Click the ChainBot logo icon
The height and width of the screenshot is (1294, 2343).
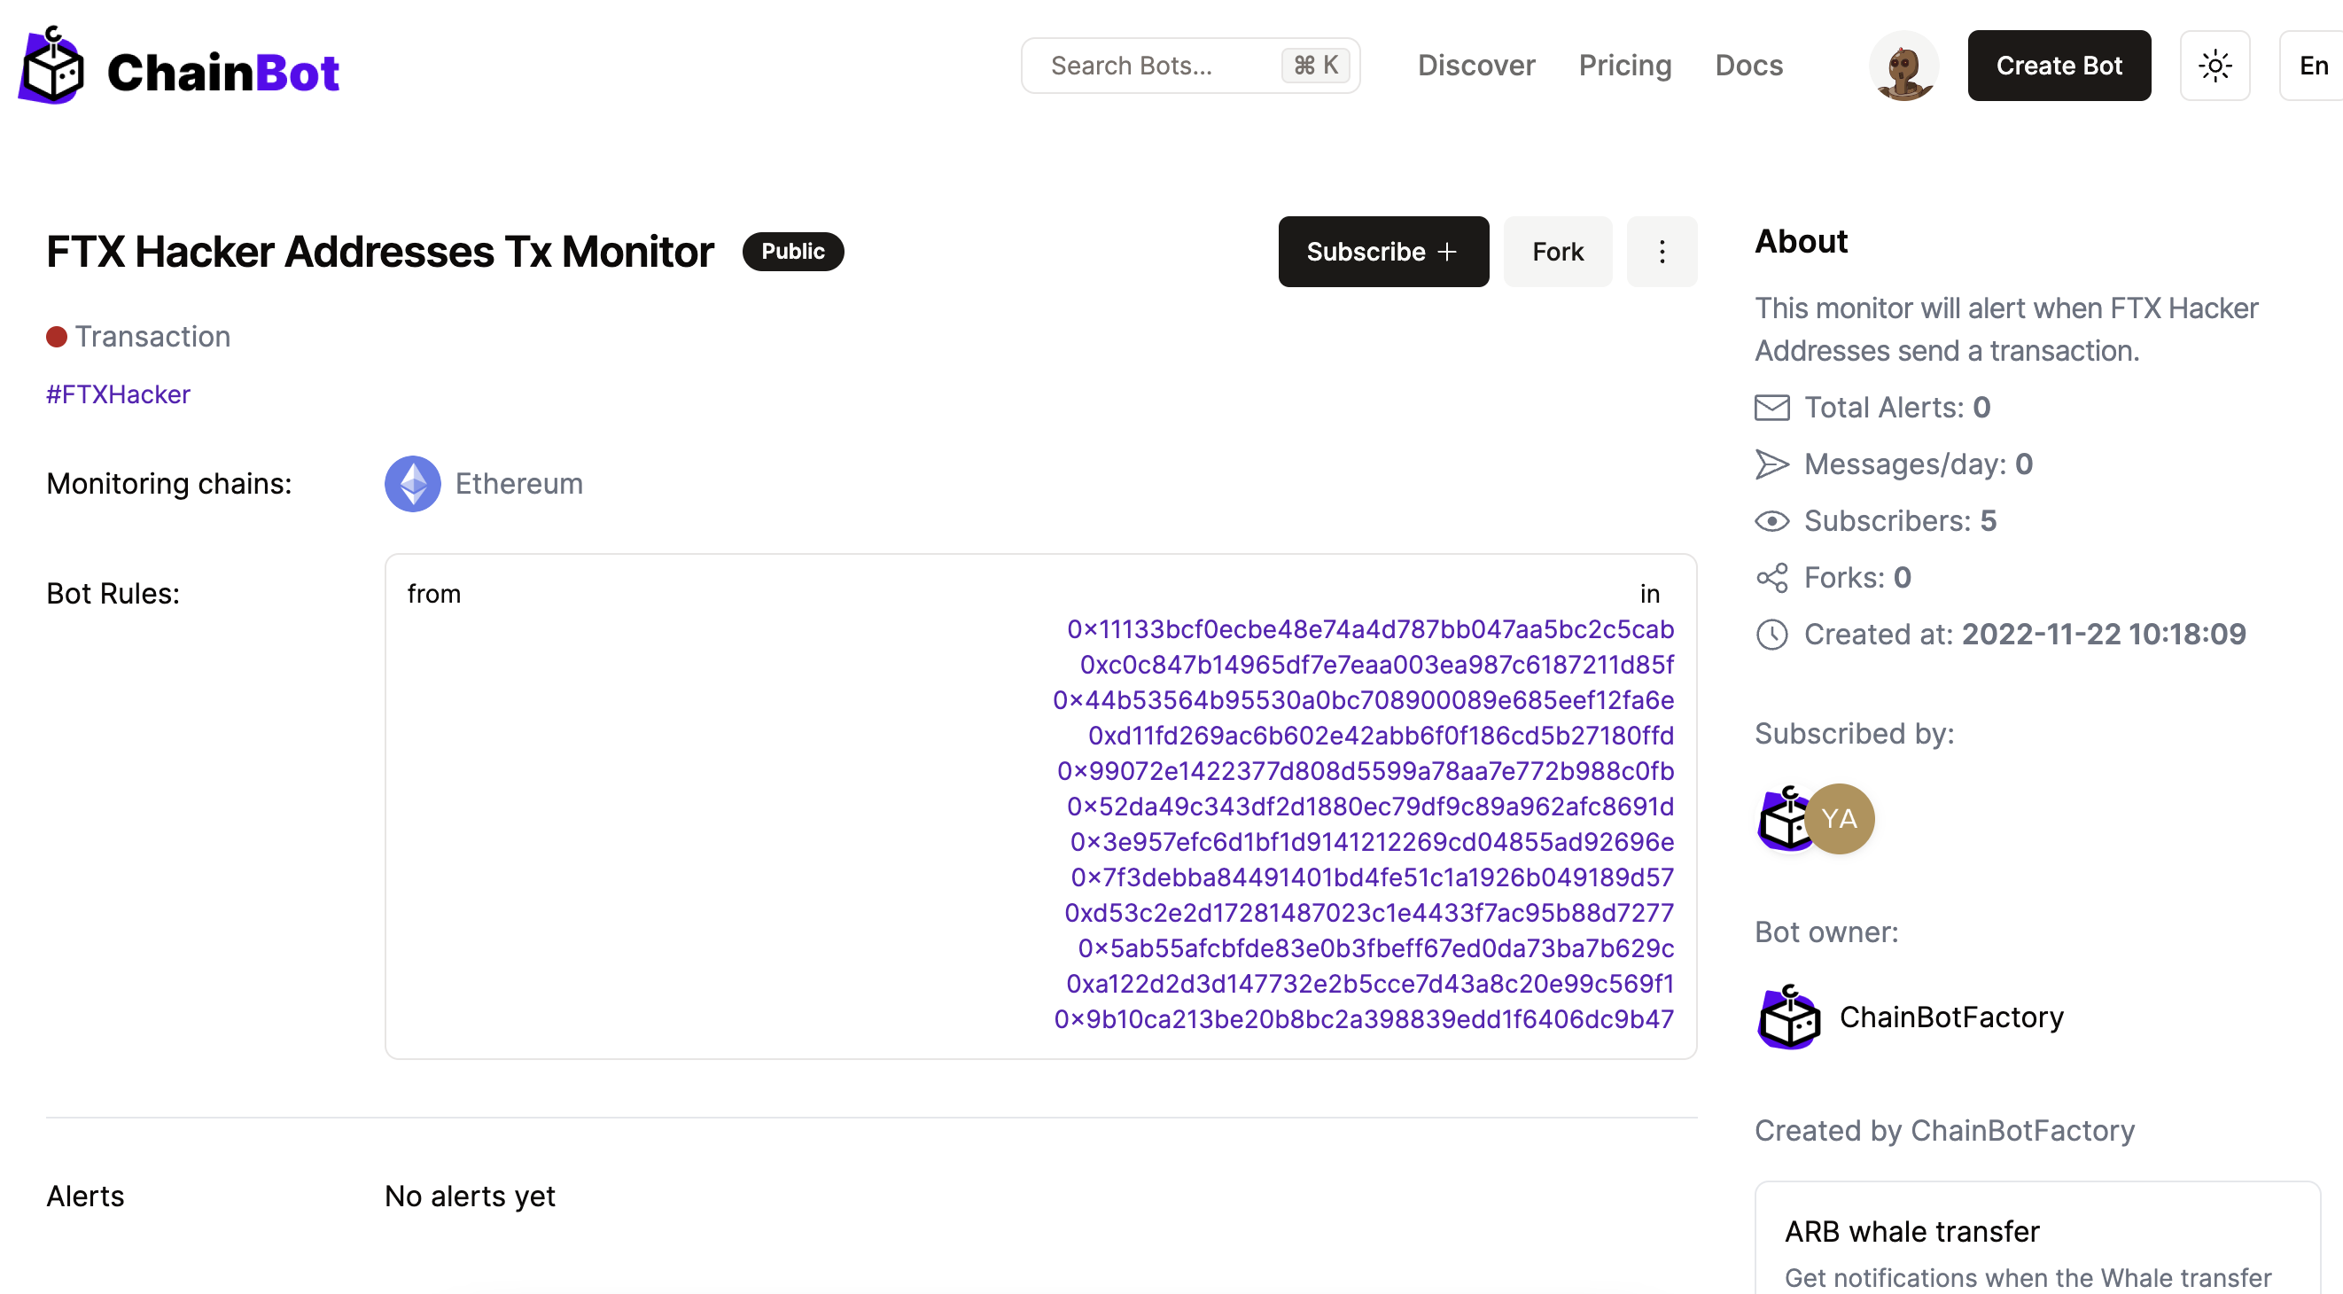coord(52,66)
